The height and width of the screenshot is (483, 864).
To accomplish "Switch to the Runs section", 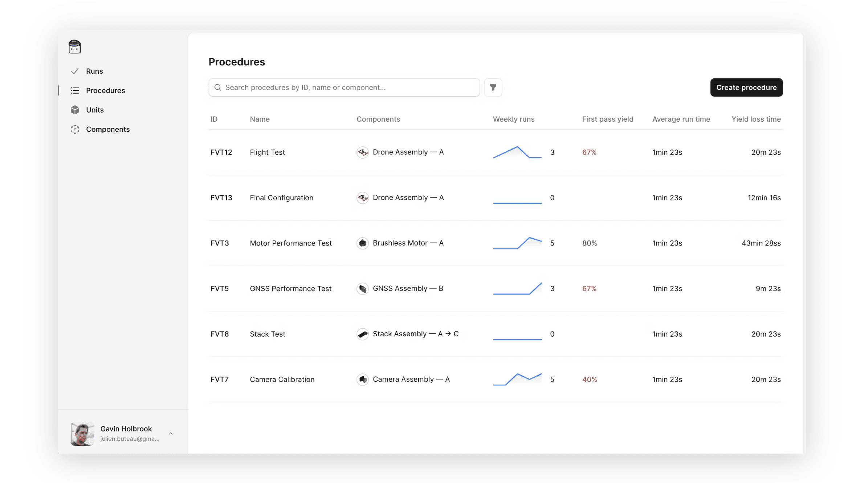I will [x=94, y=71].
